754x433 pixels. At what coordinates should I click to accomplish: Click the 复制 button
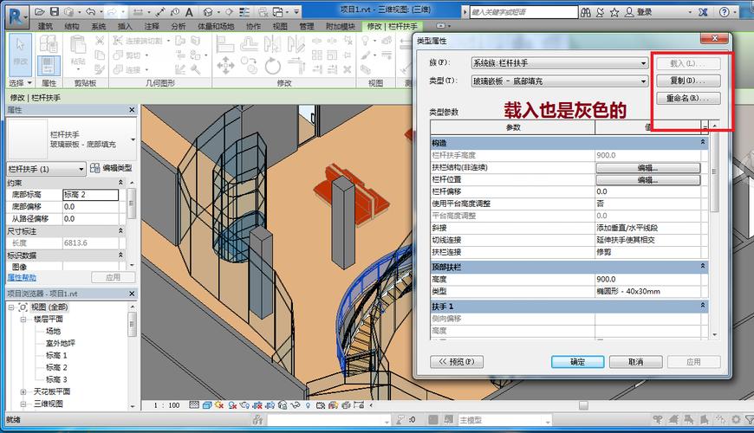(x=688, y=81)
